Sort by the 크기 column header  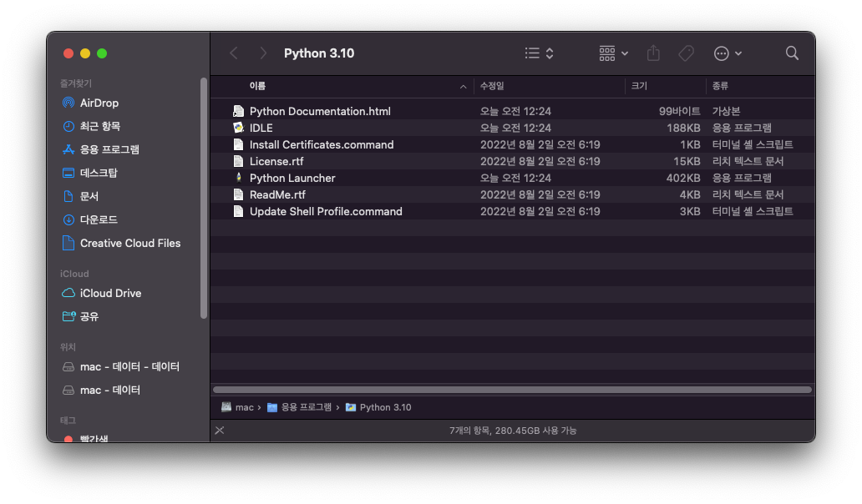[639, 86]
